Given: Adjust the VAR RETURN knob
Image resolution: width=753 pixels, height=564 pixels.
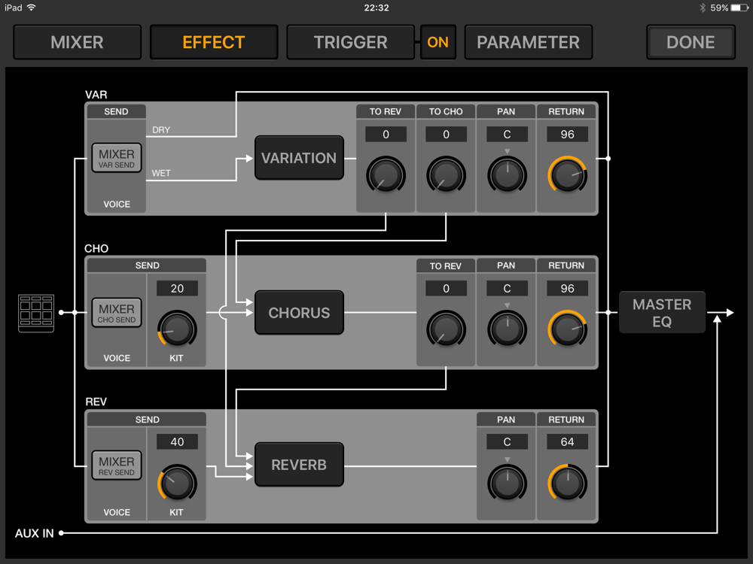Looking at the screenshot, I should [x=567, y=174].
